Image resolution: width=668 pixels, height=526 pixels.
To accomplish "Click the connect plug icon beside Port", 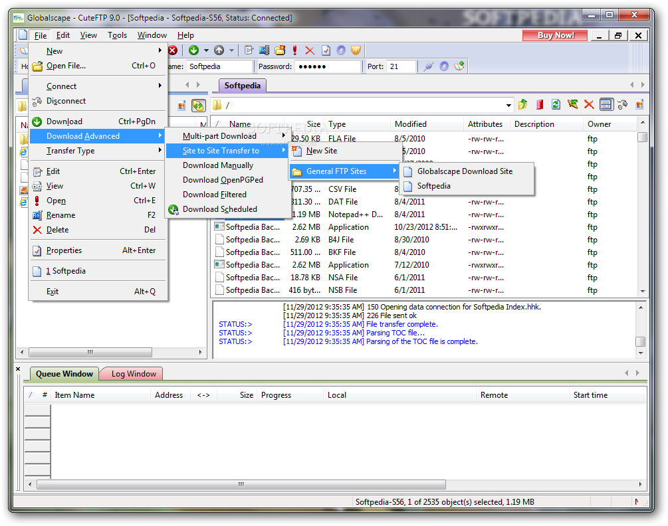I will point(429,66).
